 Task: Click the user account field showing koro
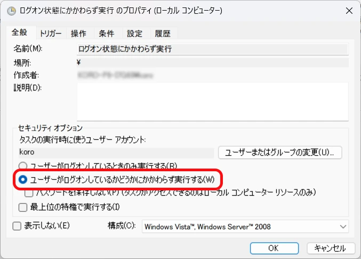click(x=115, y=152)
